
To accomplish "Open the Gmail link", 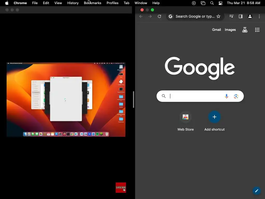I will pos(216,30).
